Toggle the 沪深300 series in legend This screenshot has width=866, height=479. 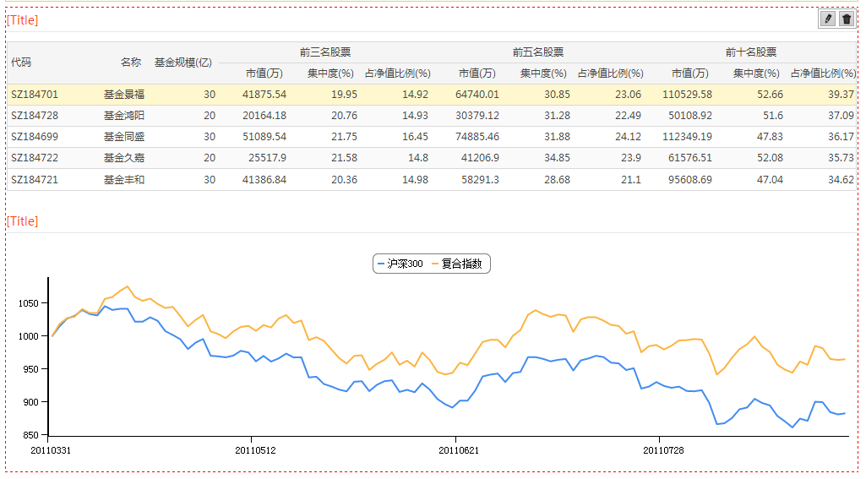(400, 264)
